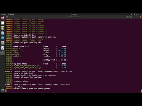Click the terminal cursor prompt line

coord(6,91)
